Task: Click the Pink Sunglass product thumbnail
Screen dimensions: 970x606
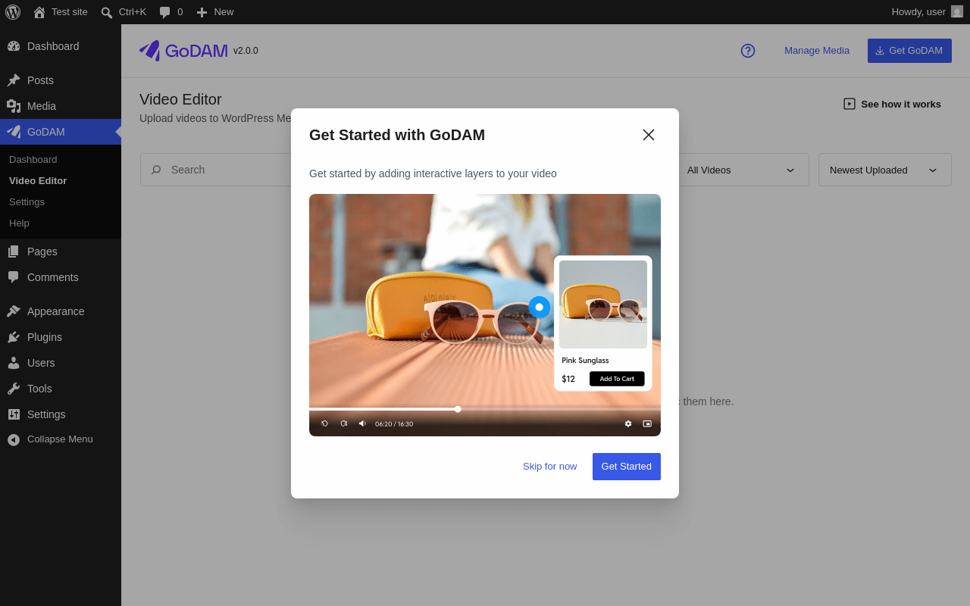Action: tap(603, 305)
